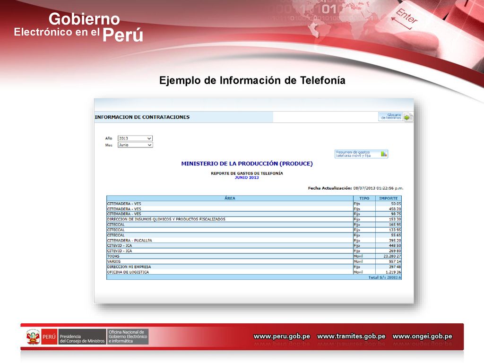Click the green arrow document icon beside Glosario
Image resolution: width=484 pixels, height=363 pixels.
coord(408,117)
